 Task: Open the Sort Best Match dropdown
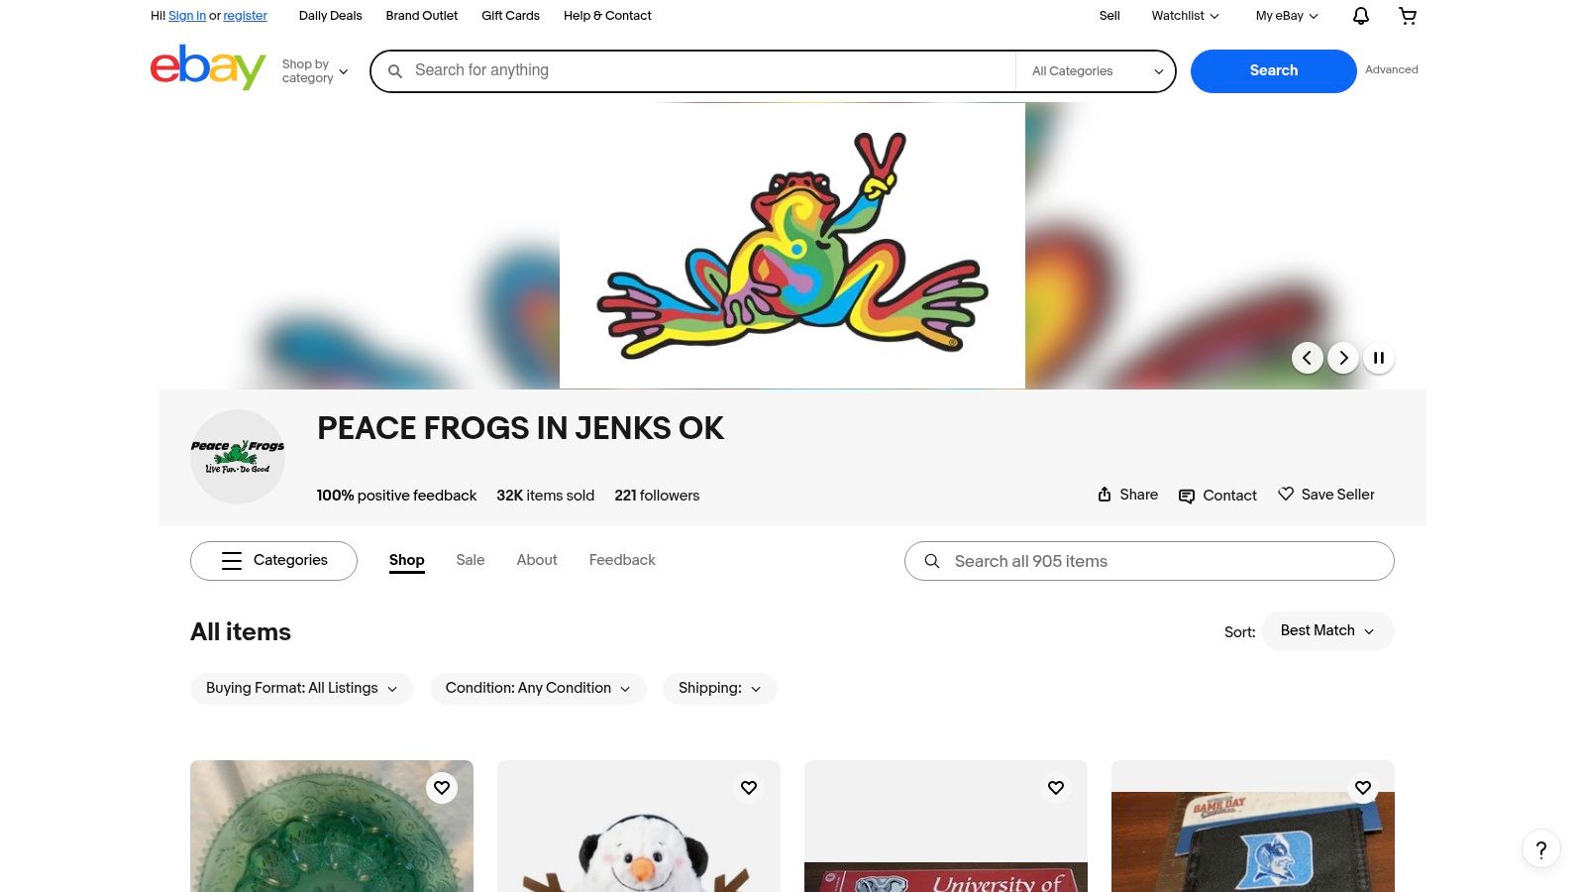1326,630
